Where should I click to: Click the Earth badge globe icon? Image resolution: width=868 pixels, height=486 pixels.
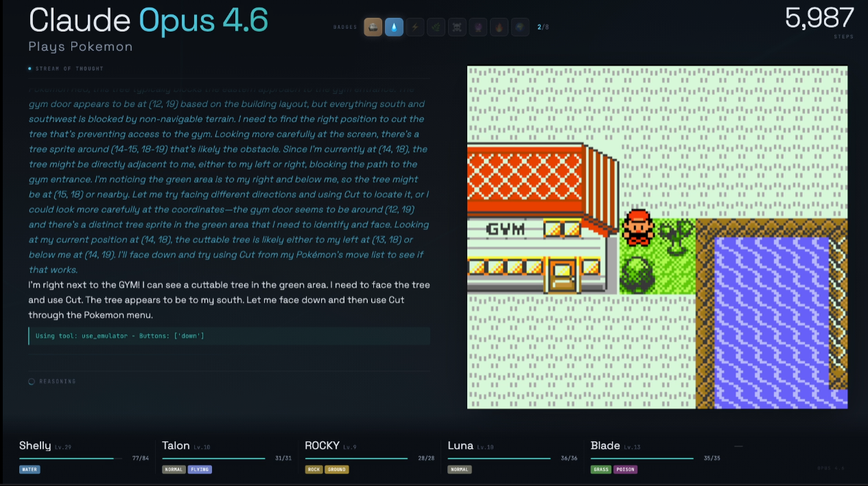coord(520,27)
